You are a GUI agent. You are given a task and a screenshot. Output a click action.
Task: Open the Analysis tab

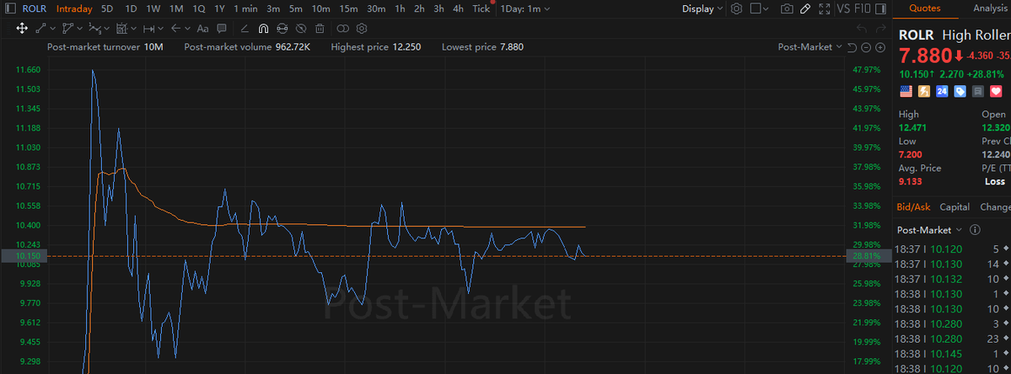click(992, 8)
